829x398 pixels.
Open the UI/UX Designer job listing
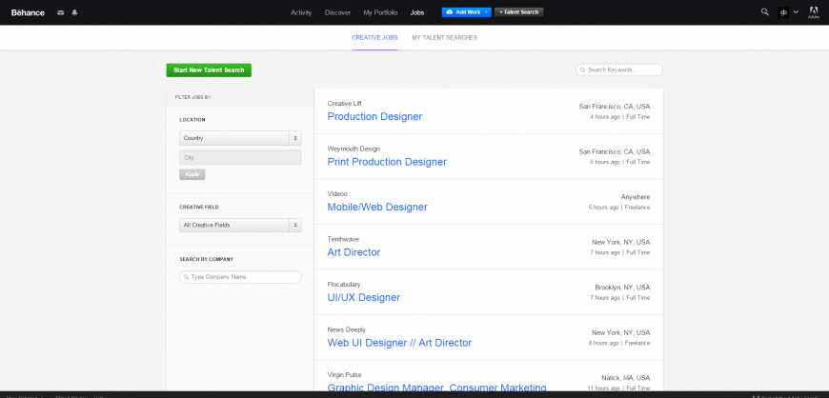tap(364, 298)
